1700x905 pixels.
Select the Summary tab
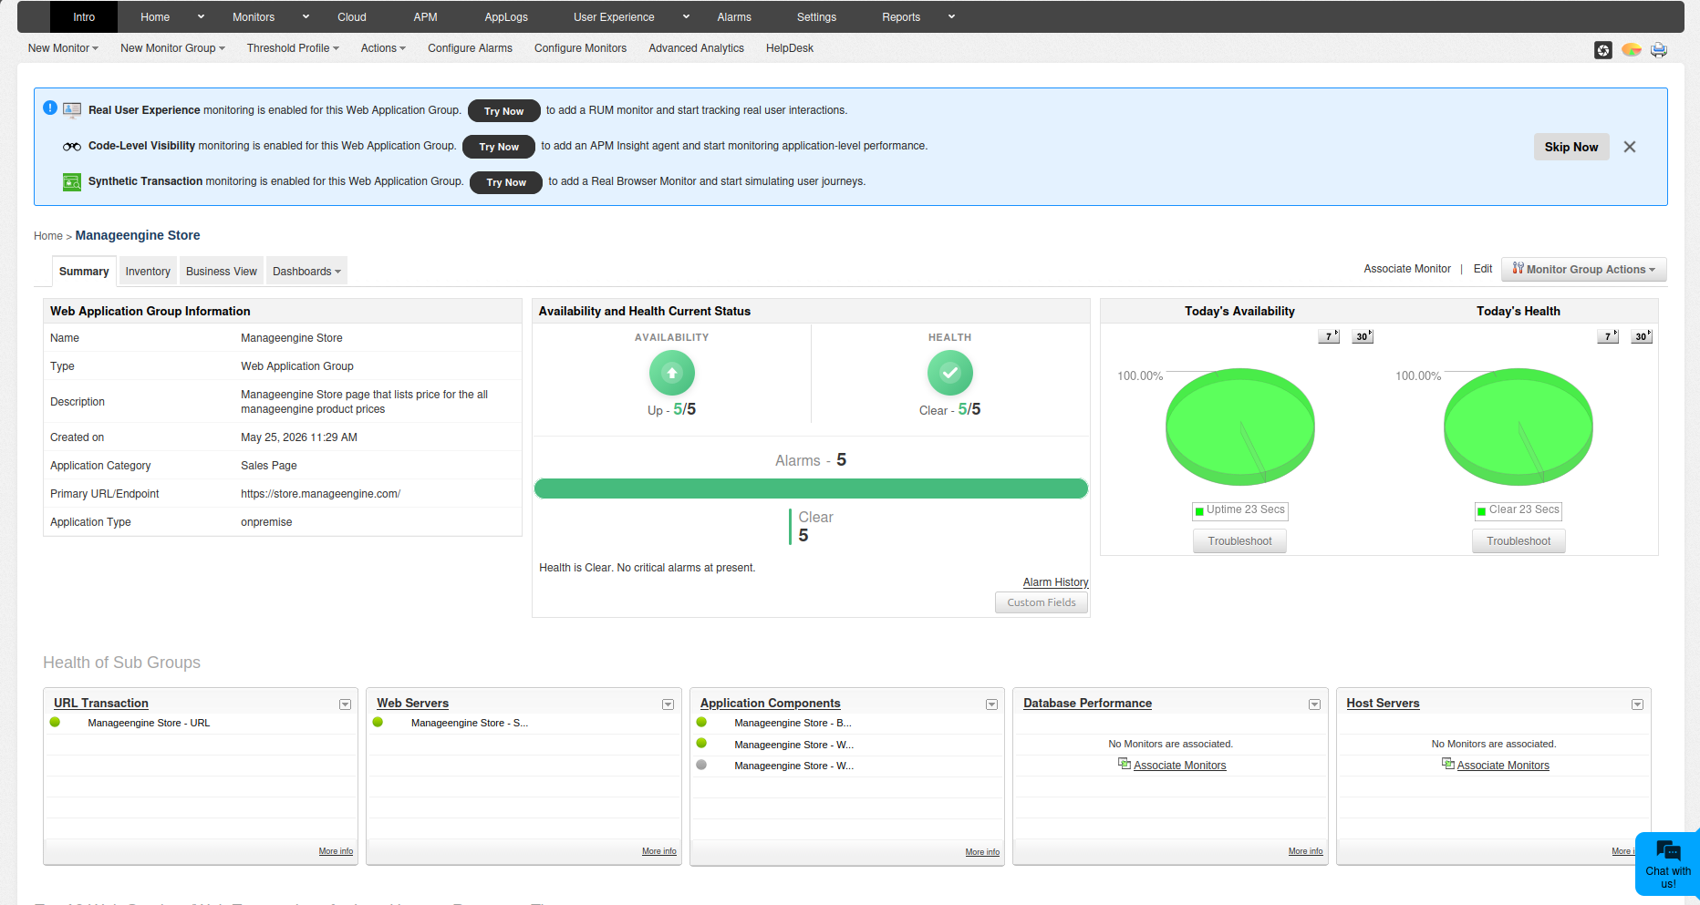point(84,271)
